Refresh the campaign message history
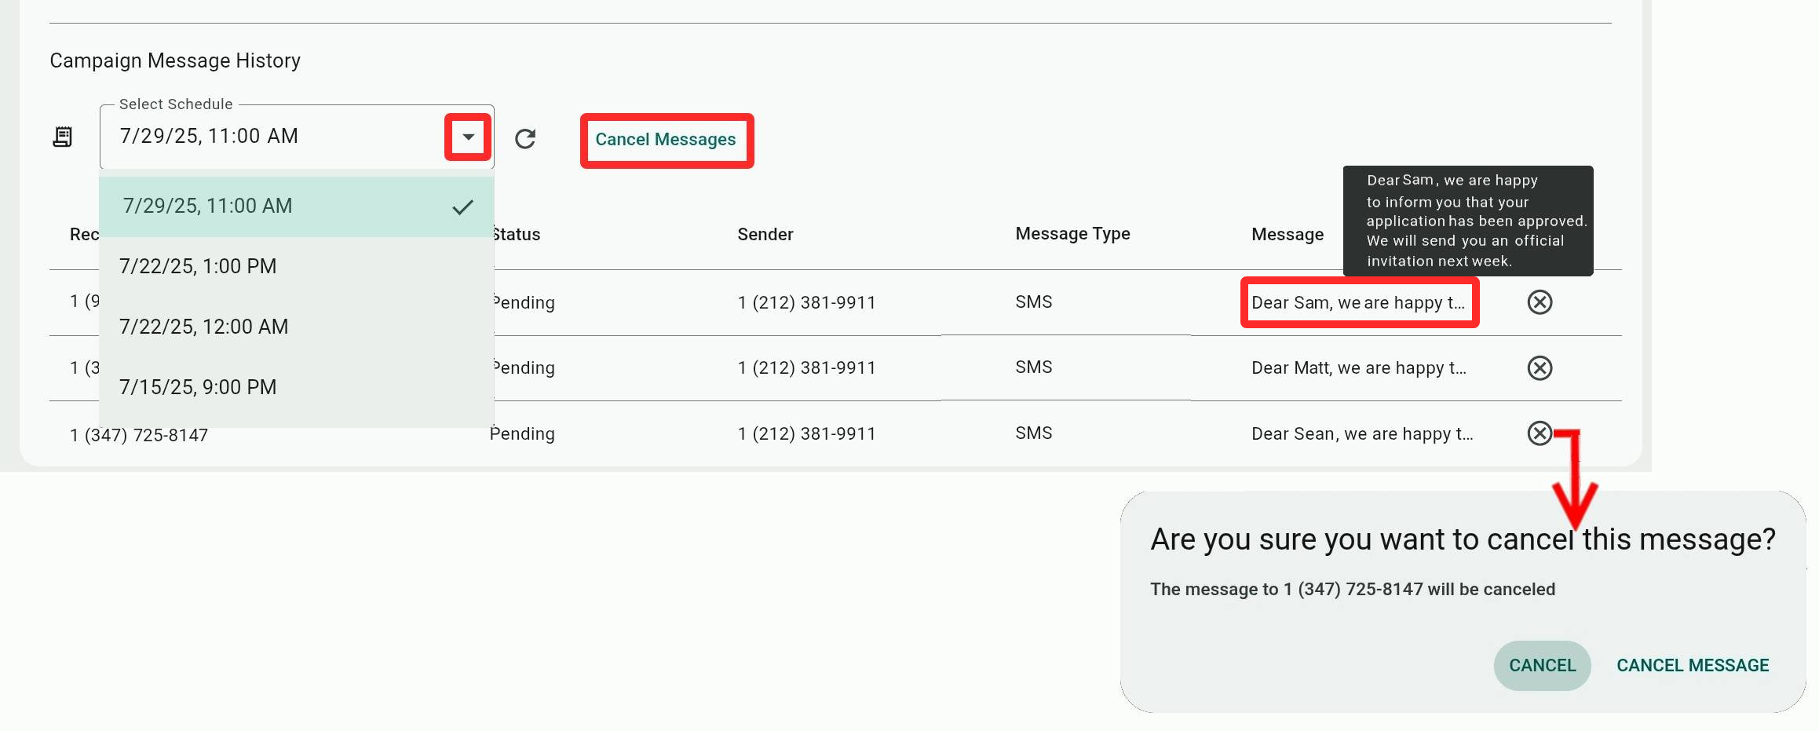 (525, 139)
